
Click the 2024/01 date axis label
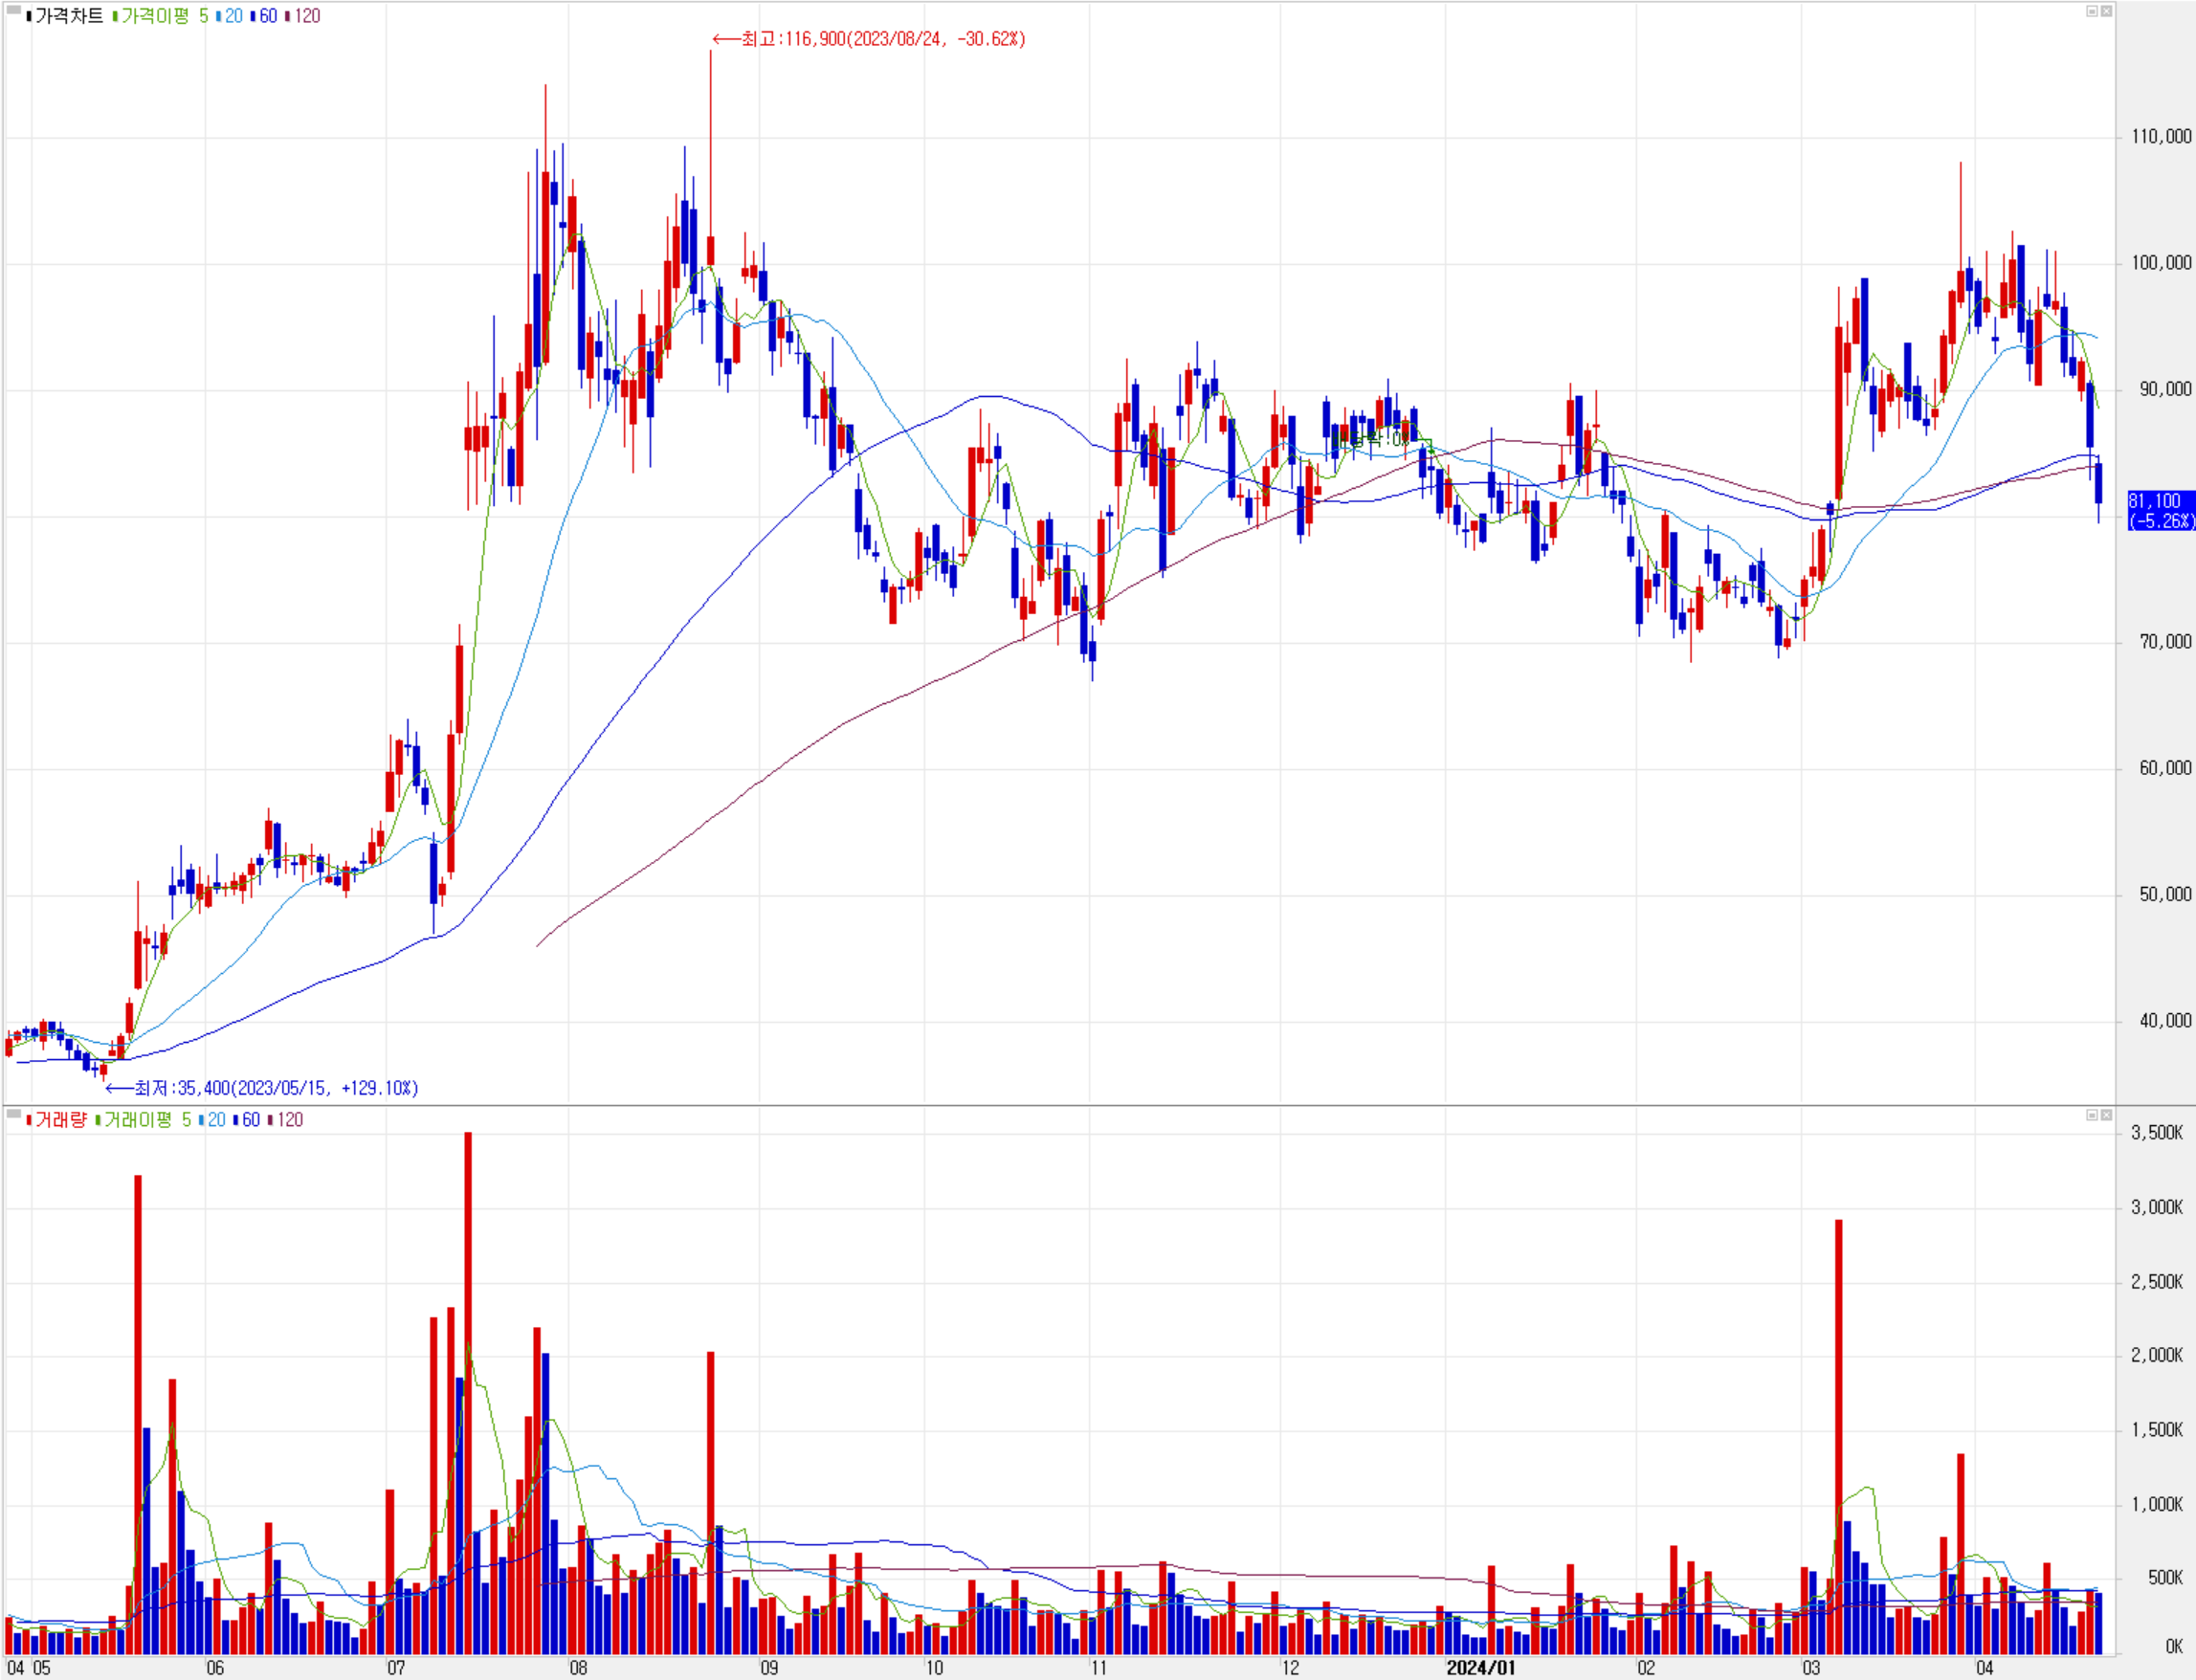click(1480, 1667)
